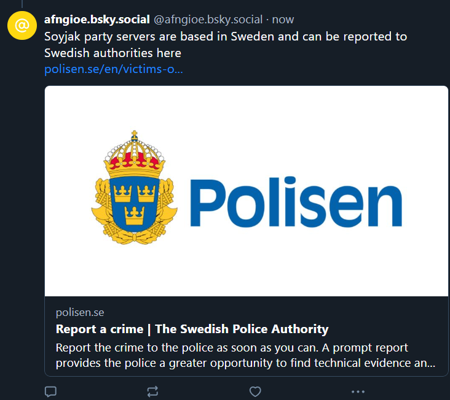The image size is (450, 400).
Task: Repost using the repost arrows icon
Action: coord(153,391)
